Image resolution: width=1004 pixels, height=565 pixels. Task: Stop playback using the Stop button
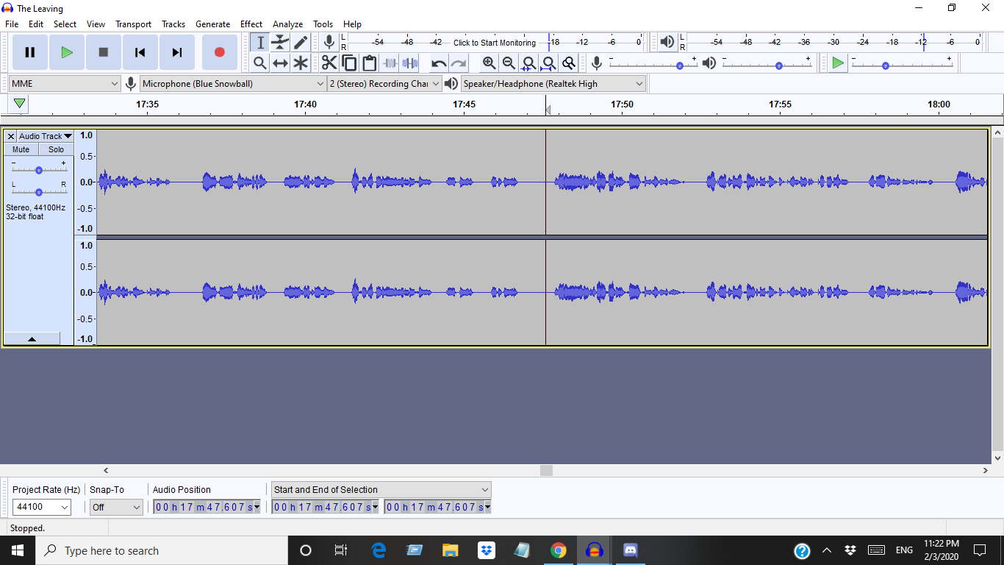tap(104, 52)
